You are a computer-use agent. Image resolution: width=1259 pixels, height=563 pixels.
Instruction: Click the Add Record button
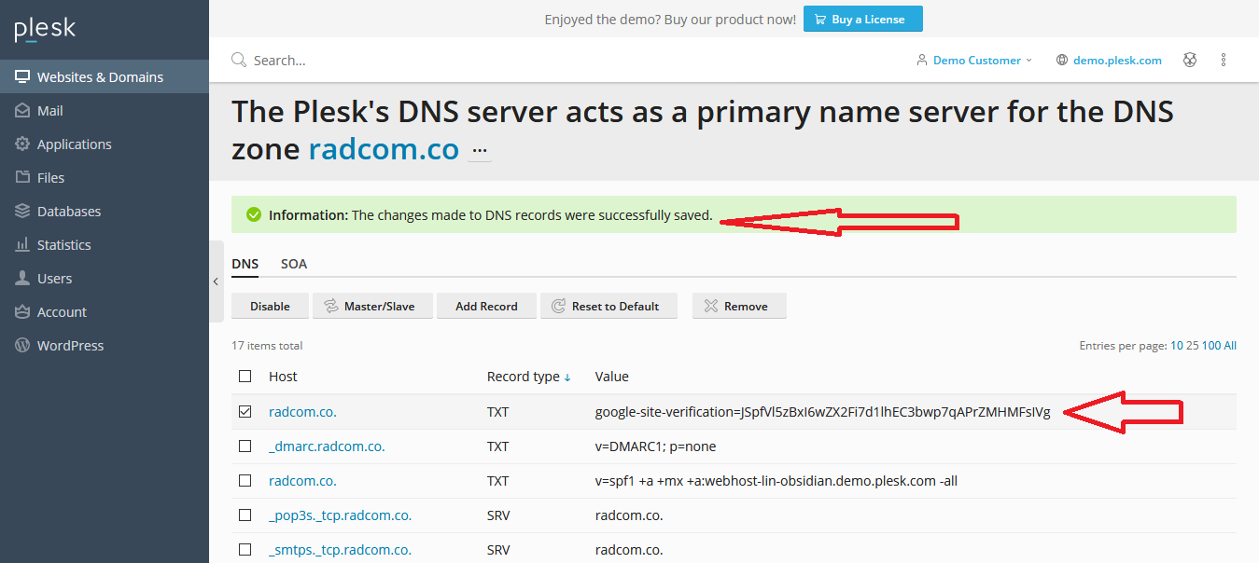486,306
